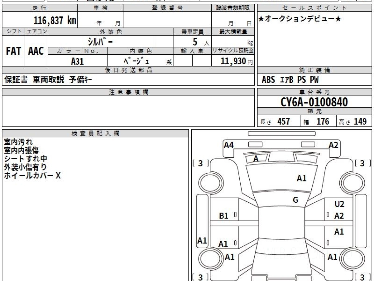Select the セールスポイント header

(314, 8)
